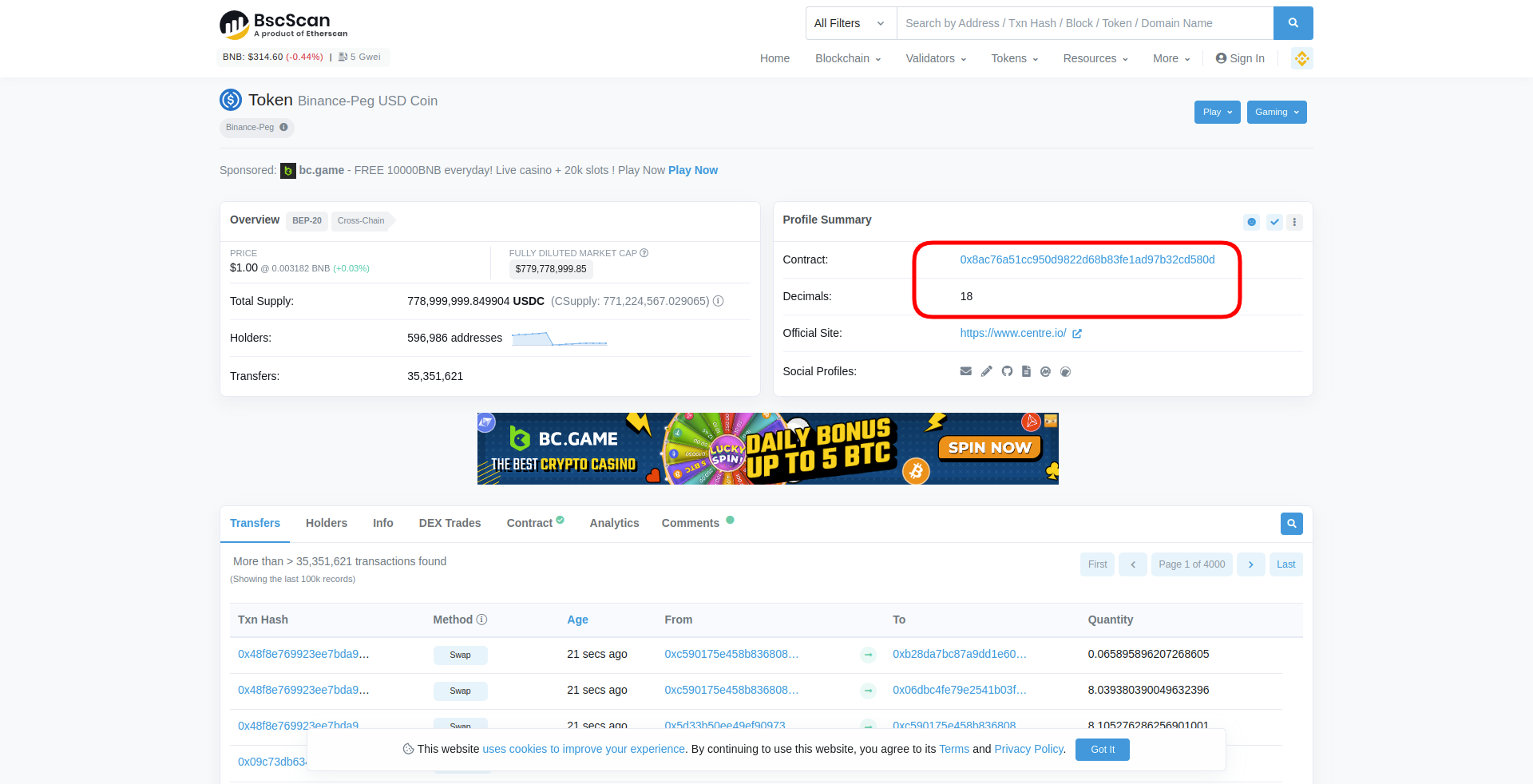Open the Privacy Policy link
This screenshot has height=784, width=1533.
tap(1028, 749)
